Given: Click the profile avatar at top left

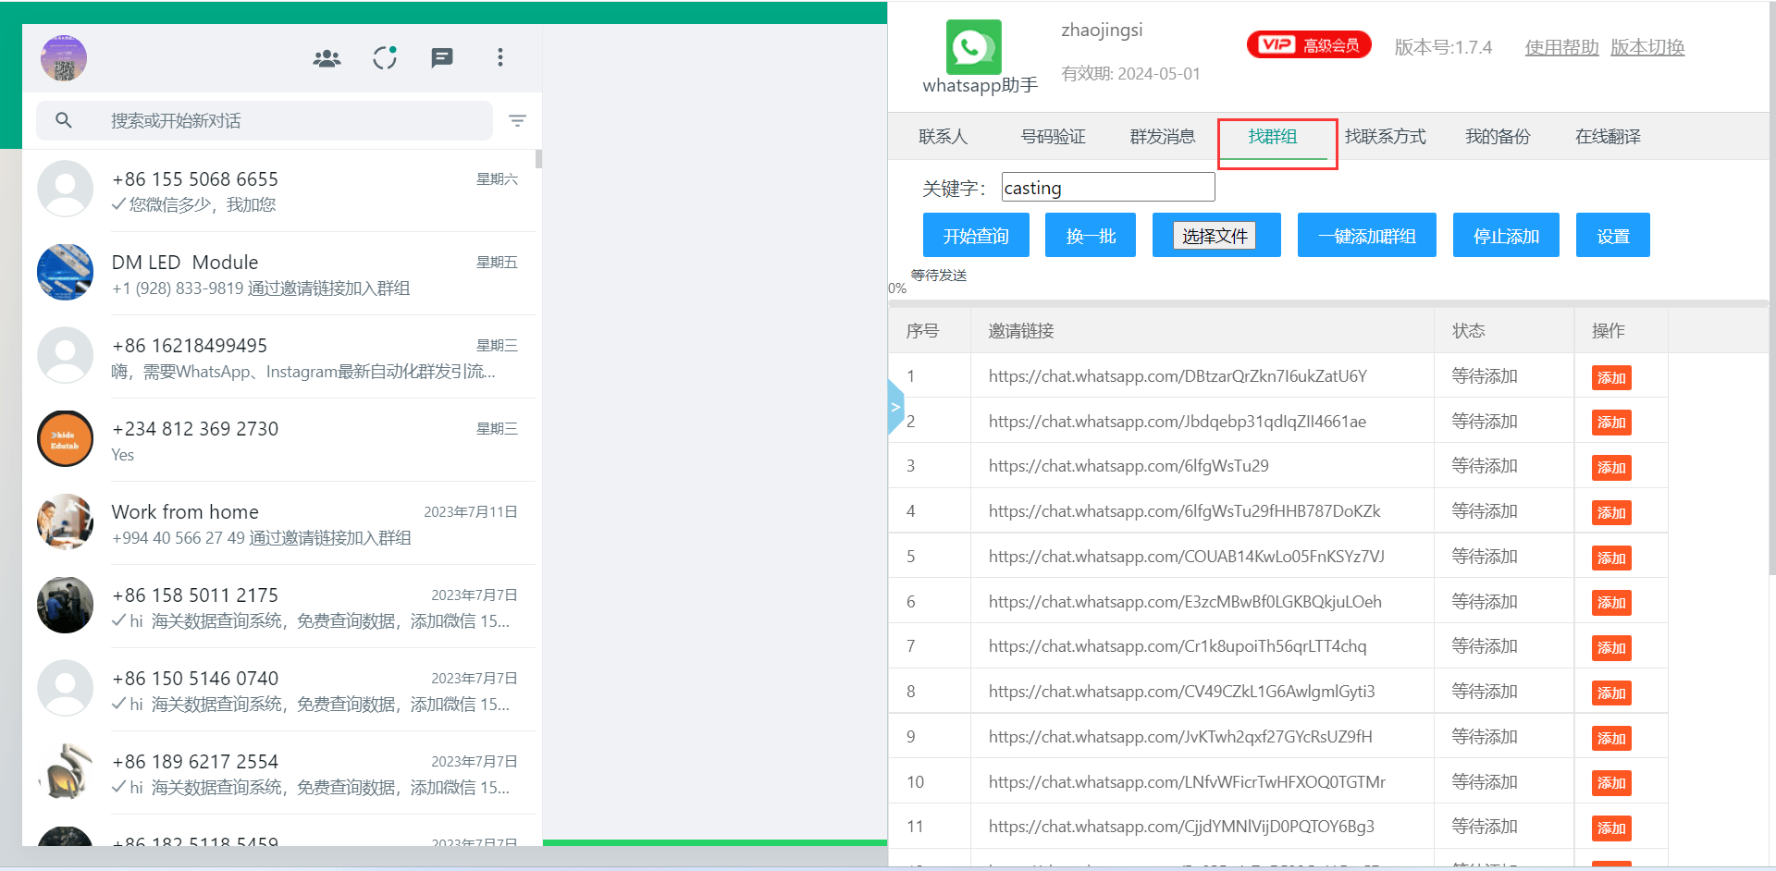Looking at the screenshot, I should (64, 58).
